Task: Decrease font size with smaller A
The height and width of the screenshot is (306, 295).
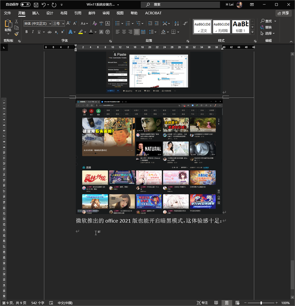Action: tap(75, 24)
